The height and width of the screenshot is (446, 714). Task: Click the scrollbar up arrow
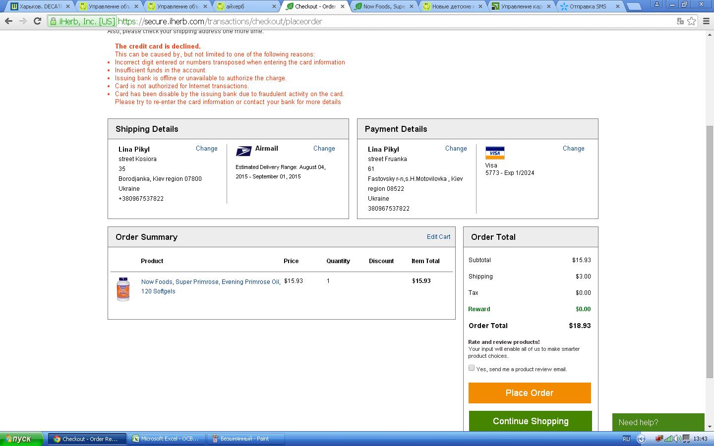coord(710,34)
